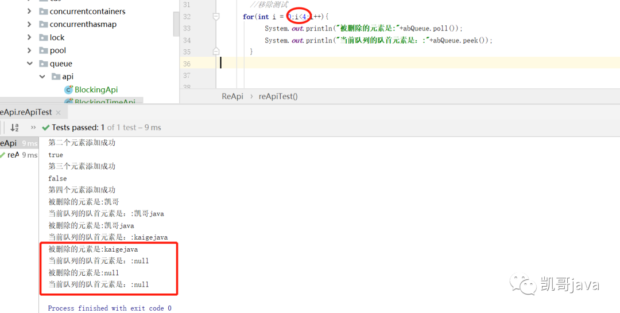Viewport: 620px width, 313px height.
Task: Click the abQueue.peek() call in code
Action: pos(461,40)
